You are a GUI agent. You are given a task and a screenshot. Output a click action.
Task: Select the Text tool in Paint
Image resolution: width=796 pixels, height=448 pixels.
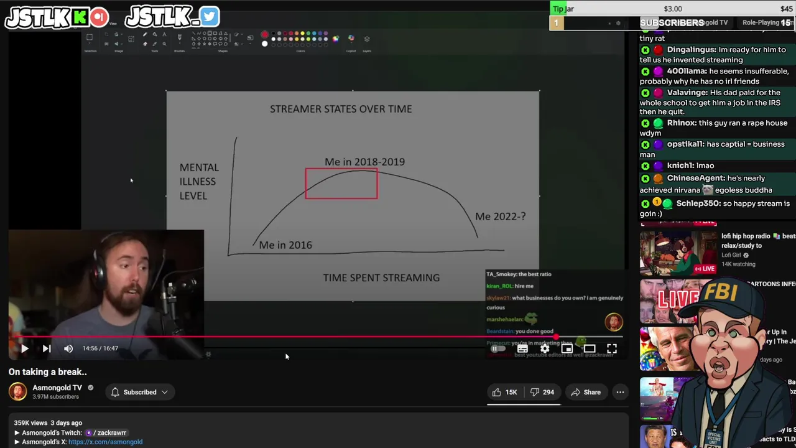point(164,34)
